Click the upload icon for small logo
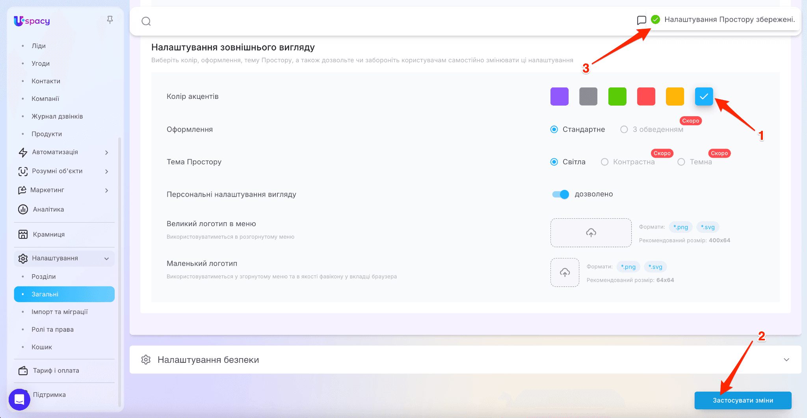This screenshot has height=418, width=807. [565, 273]
